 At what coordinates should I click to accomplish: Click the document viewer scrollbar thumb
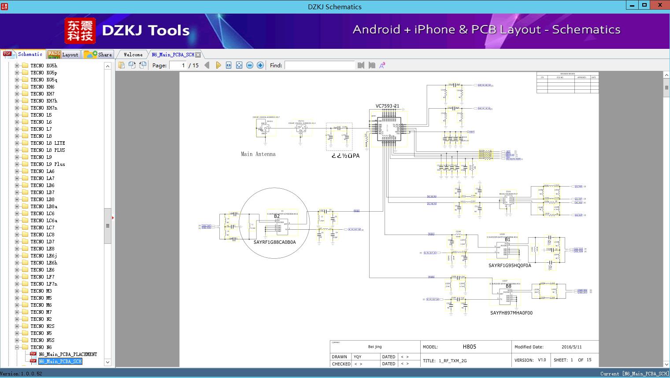click(666, 88)
